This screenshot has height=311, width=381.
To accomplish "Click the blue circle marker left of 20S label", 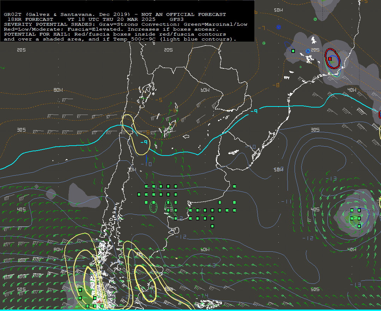I will pos(308,51).
